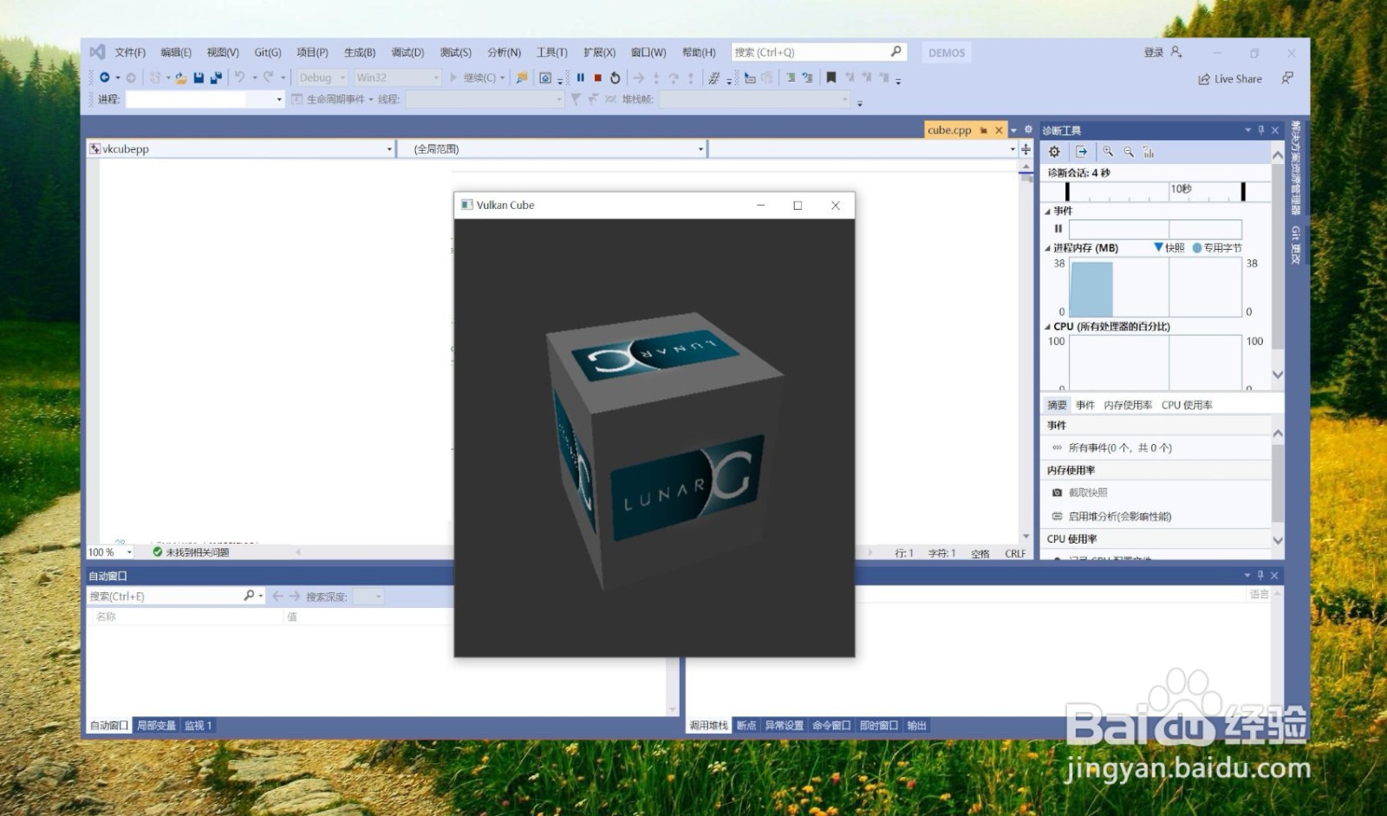Restart the debug session
The image size is (1387, 816).
coord(615,78)
